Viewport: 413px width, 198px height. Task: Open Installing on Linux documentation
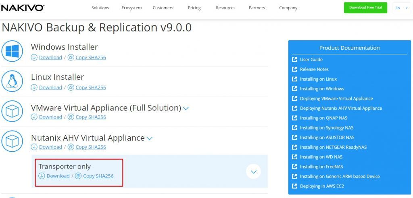[x=319, y=79]
